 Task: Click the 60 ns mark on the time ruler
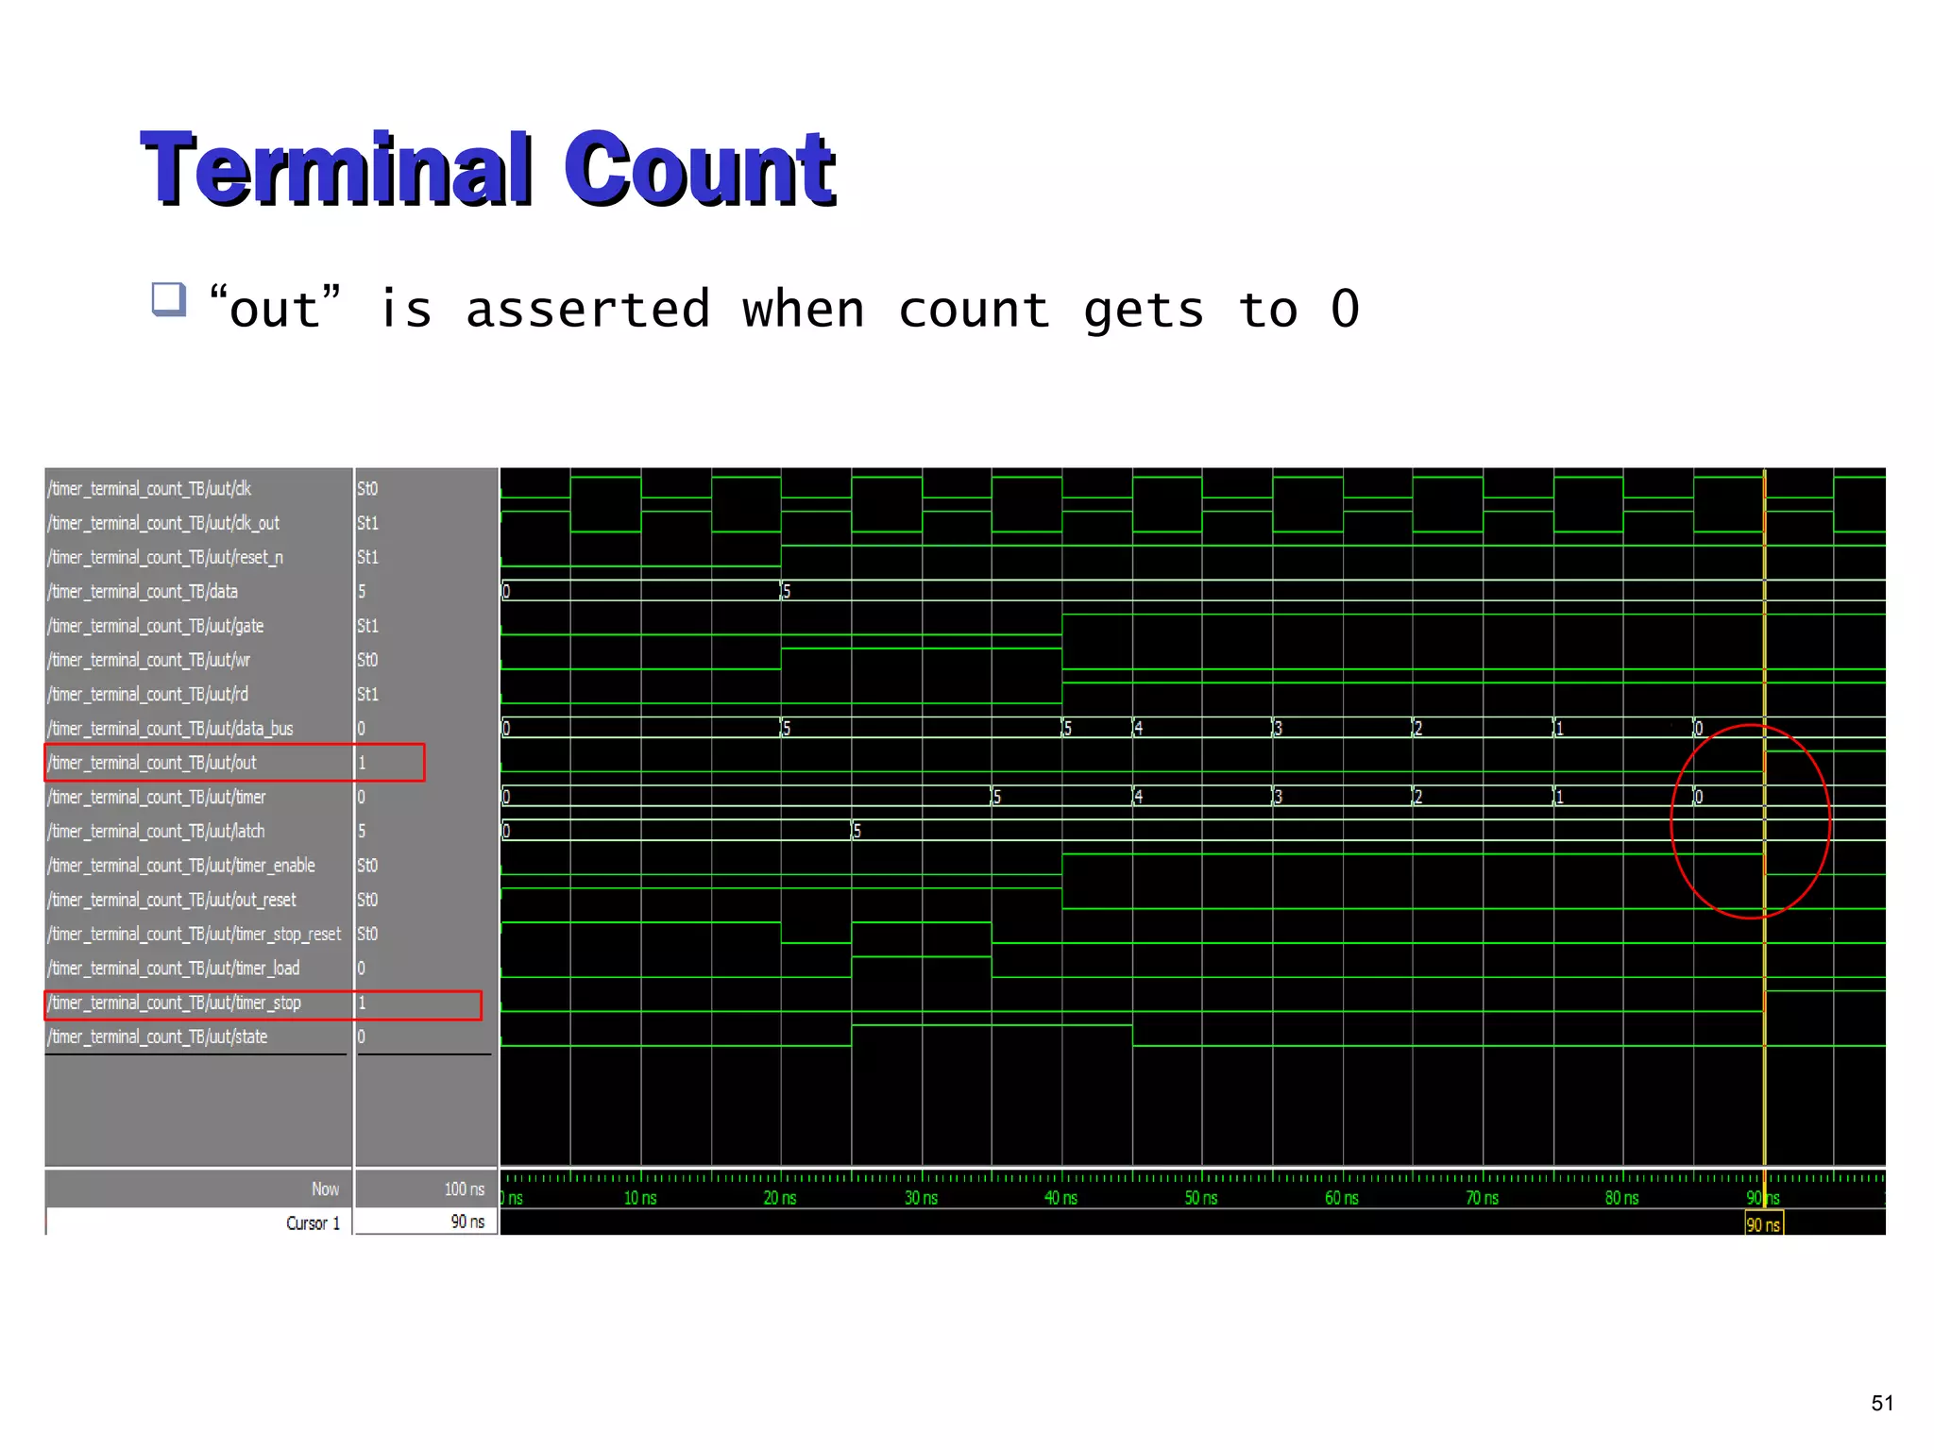[1342, 1198]
